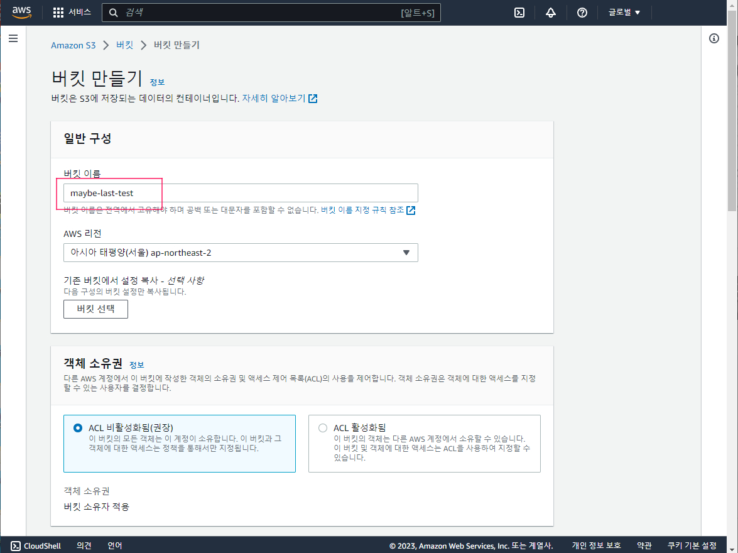
Task: Click 정보 link beside 객체 소유권
Action: (x=136, y=365)
